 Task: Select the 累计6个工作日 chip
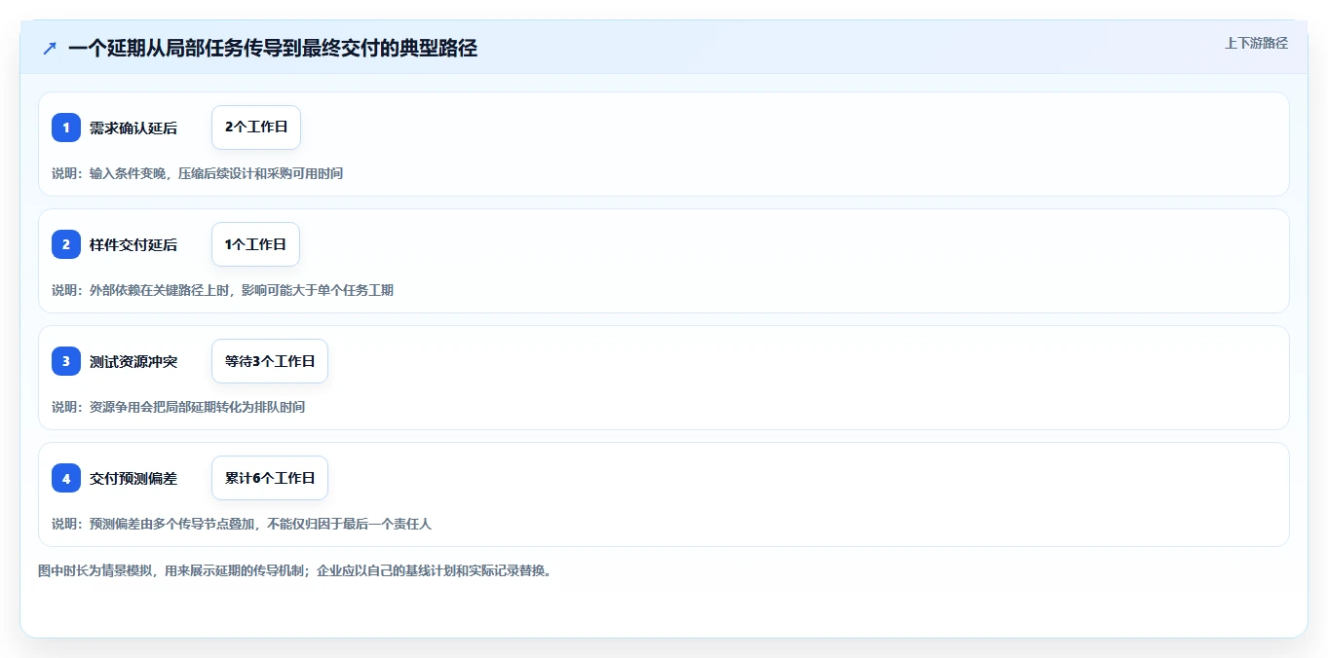coord(270,478)
